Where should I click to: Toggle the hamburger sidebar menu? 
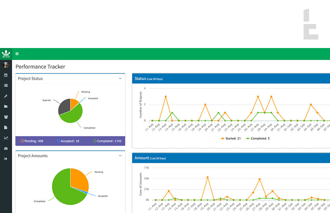pyautogui.click(x=17, y=54)
